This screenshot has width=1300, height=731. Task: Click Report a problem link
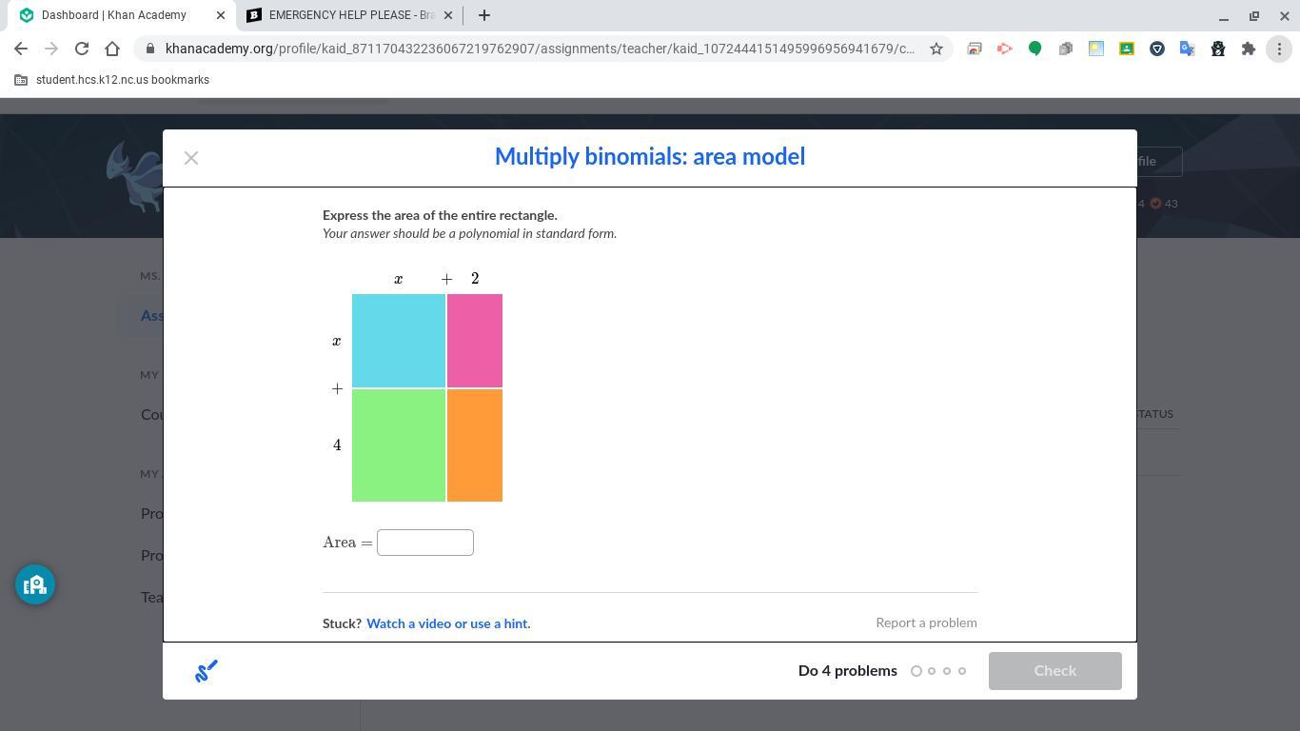point(926,622)
